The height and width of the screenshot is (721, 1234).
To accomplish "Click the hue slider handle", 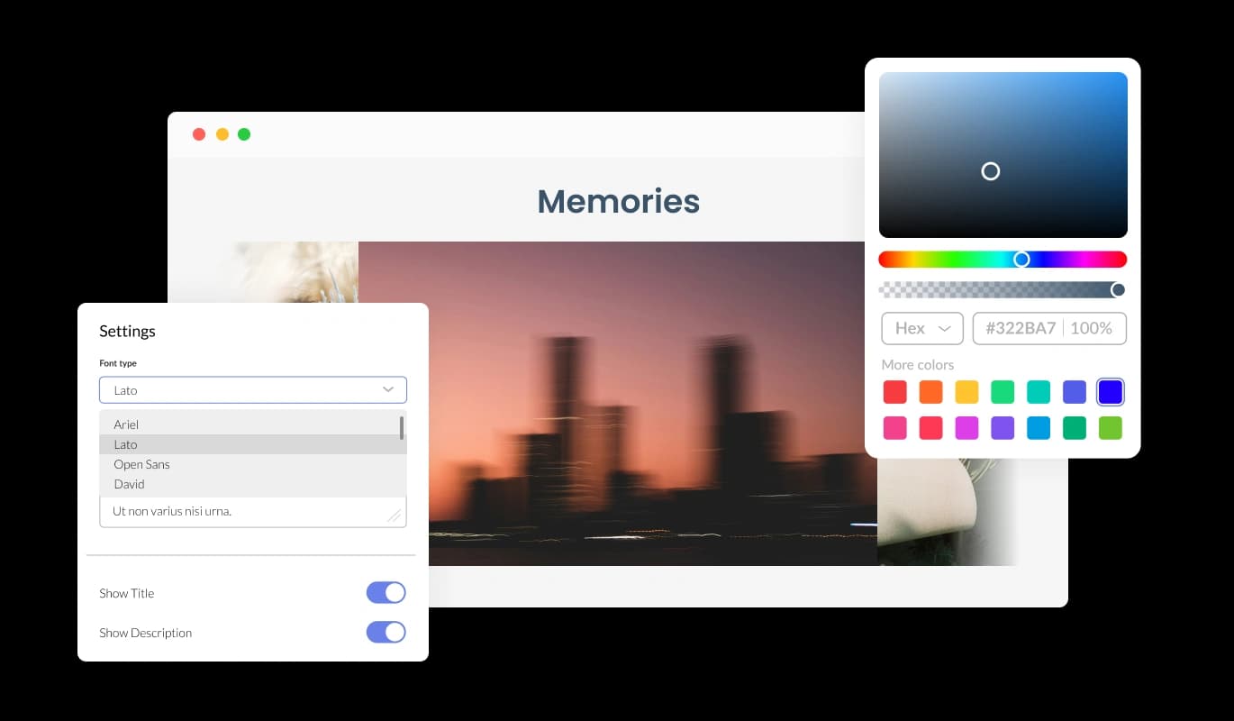I will [x=1021, y=260].
